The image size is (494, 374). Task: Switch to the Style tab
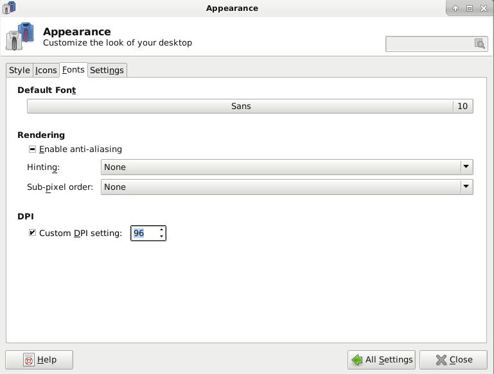pyautogui.click(x=19, y=70)
